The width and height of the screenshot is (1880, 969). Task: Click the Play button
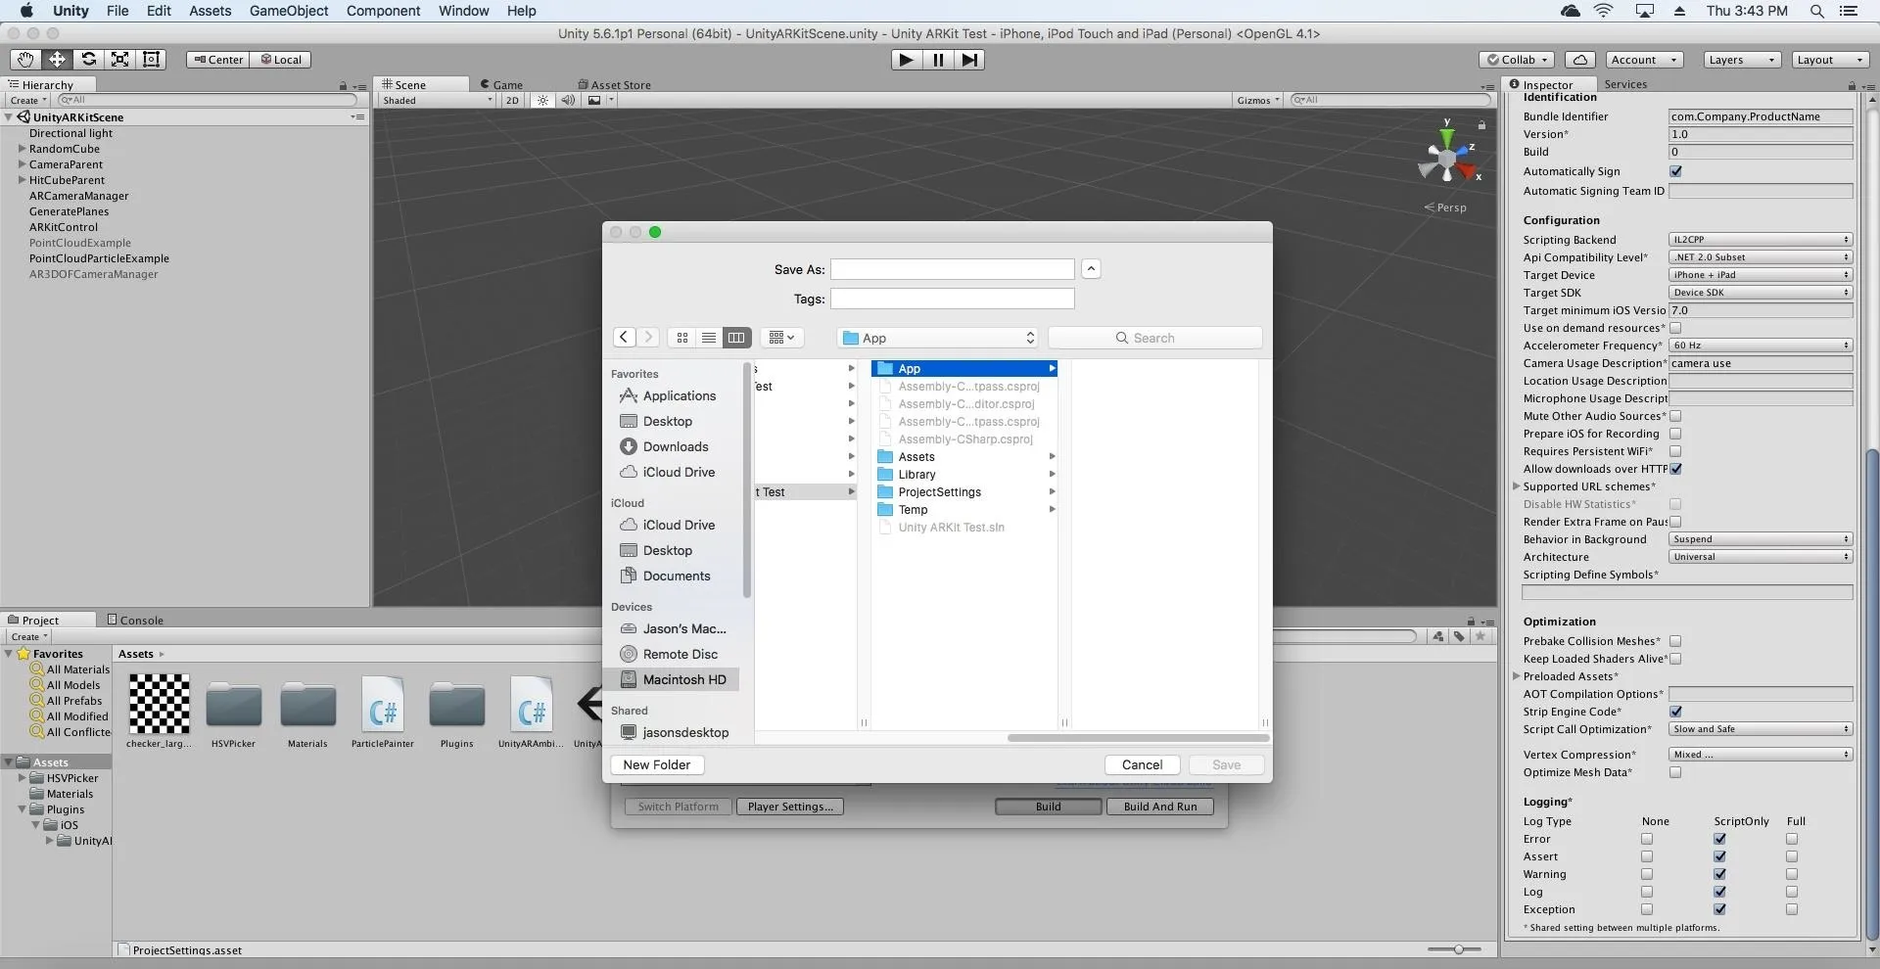[906, 60]
